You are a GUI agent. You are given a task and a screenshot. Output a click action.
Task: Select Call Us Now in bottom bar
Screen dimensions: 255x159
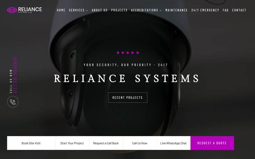(140, 143)
